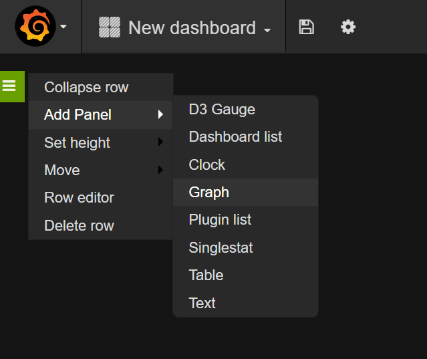Expand the Set height submenu
Image resolution: width=427 pixels, height=359 pixels.
click(x=101, y=142)
